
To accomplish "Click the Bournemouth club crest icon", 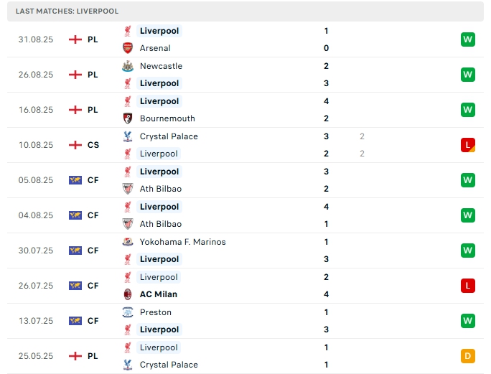I will [x=128, y=118].
